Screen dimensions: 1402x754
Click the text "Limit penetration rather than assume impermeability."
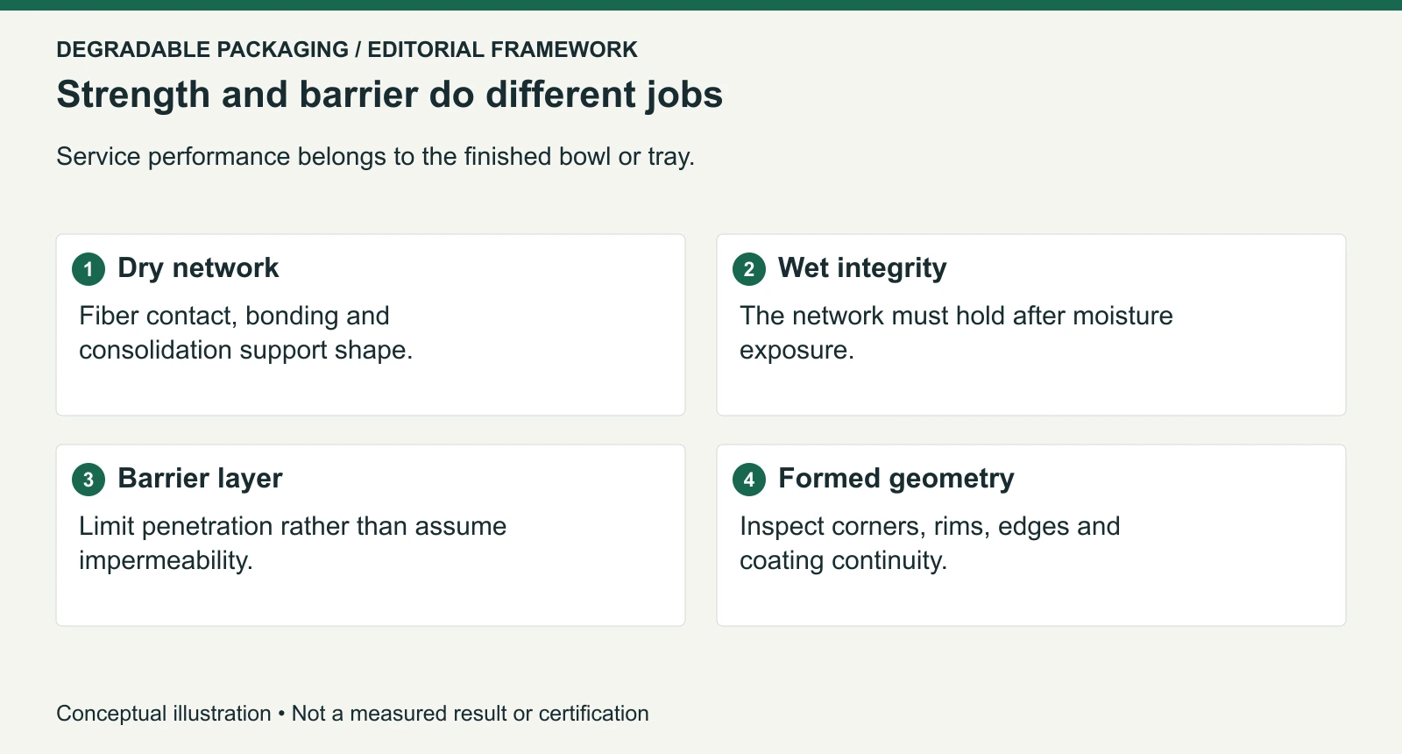pos(293,543)
